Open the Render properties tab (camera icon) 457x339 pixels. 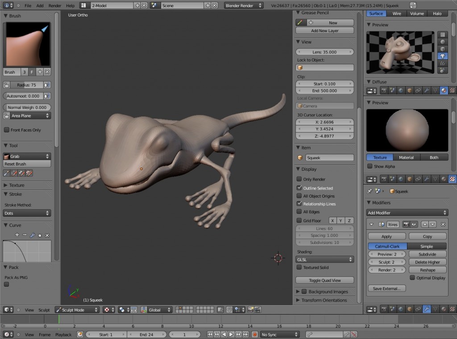tap(384, 179)
